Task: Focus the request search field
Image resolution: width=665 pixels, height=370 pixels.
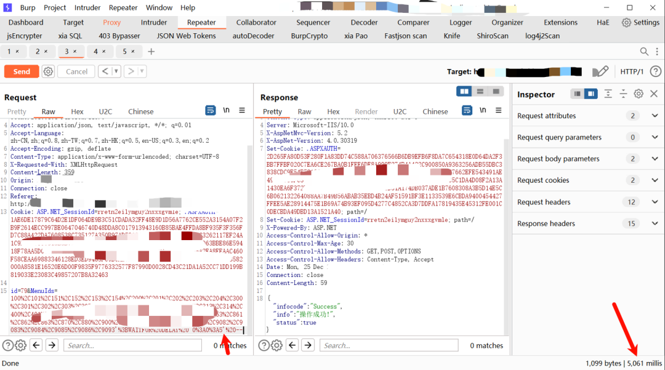Action: click(x=133, y=345)
